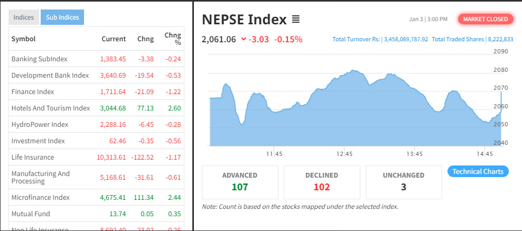The width and height of the screenshot is (522, 231).
Task: Open Technical Charts
Action: 478,171
